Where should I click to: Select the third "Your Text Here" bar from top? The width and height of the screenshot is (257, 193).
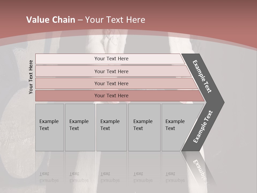pos(111,83)
